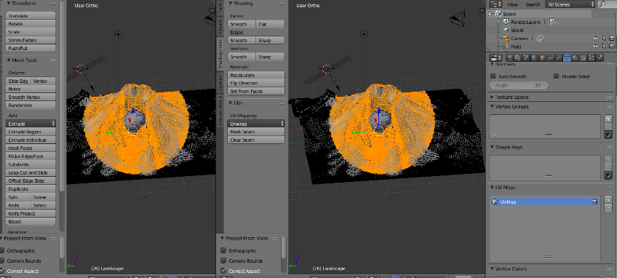Open the Unwrap dropdown under UV Mapping
The height and width of the screenshot is (278, 617).
[256, 124]
